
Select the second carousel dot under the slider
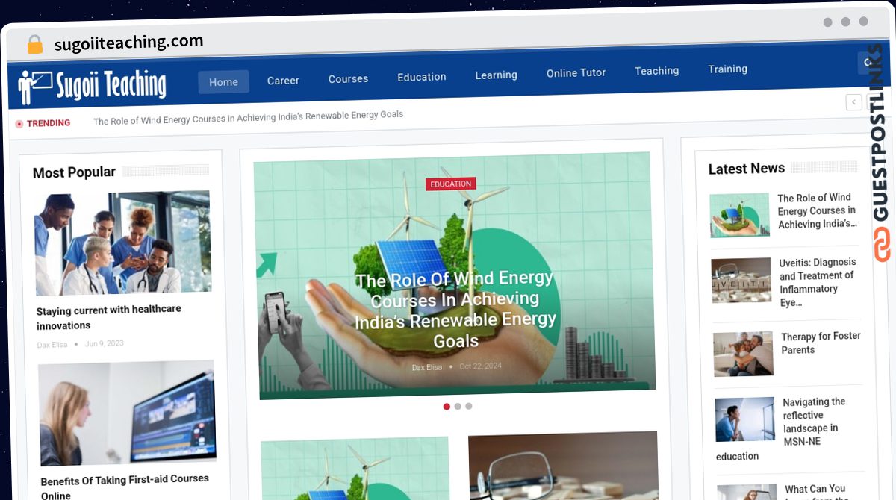[458, 407]
